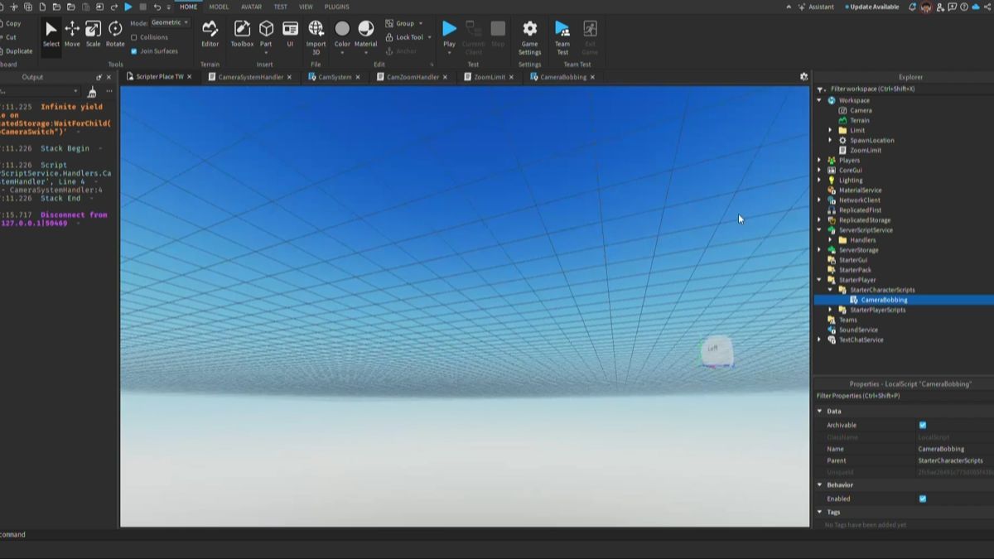Image resolution: width=994 pixels, height=559 pixels.
Task: Click the Material tool icon
Action: coord(365,29)
